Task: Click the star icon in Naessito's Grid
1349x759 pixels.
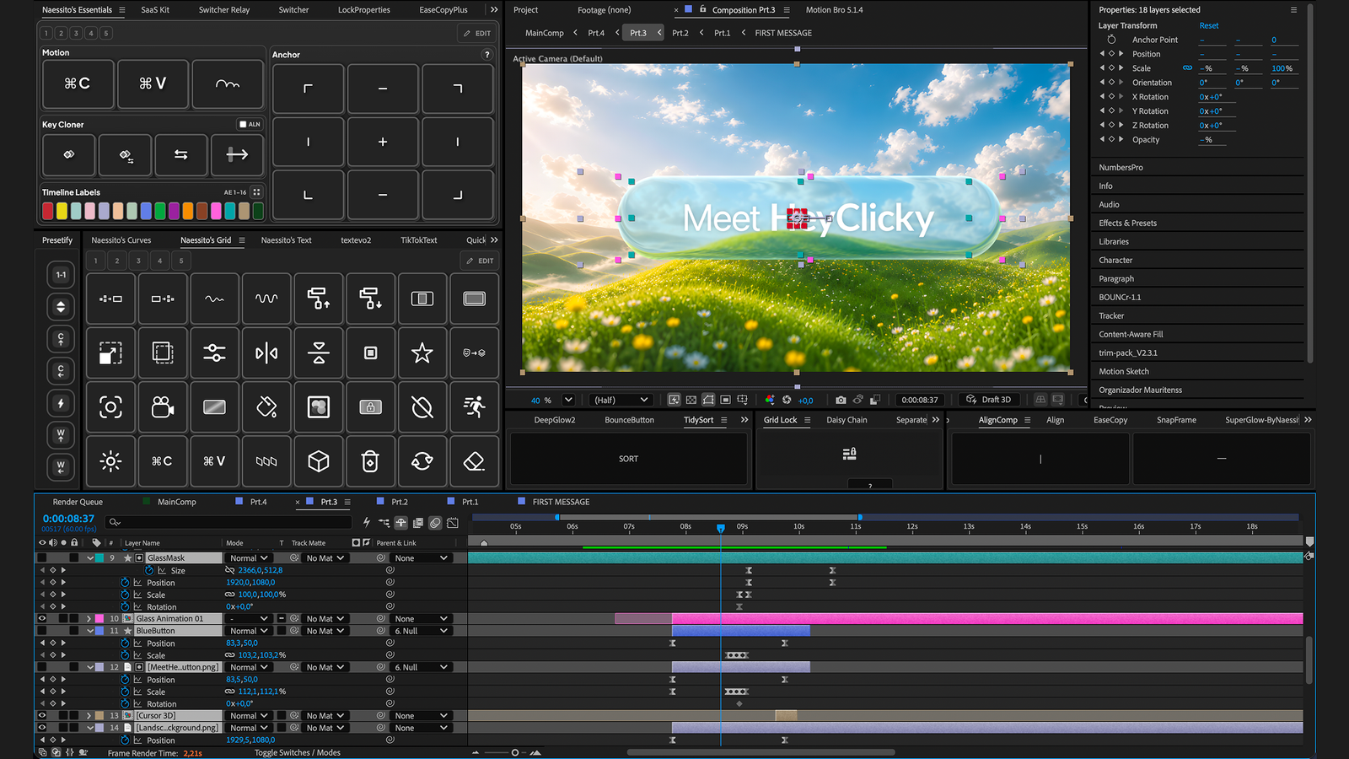Action: (x=422, y=353)
